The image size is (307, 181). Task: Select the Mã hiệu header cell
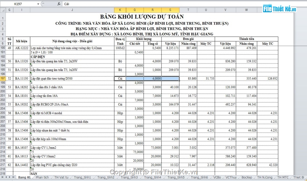tap(22, 41)
